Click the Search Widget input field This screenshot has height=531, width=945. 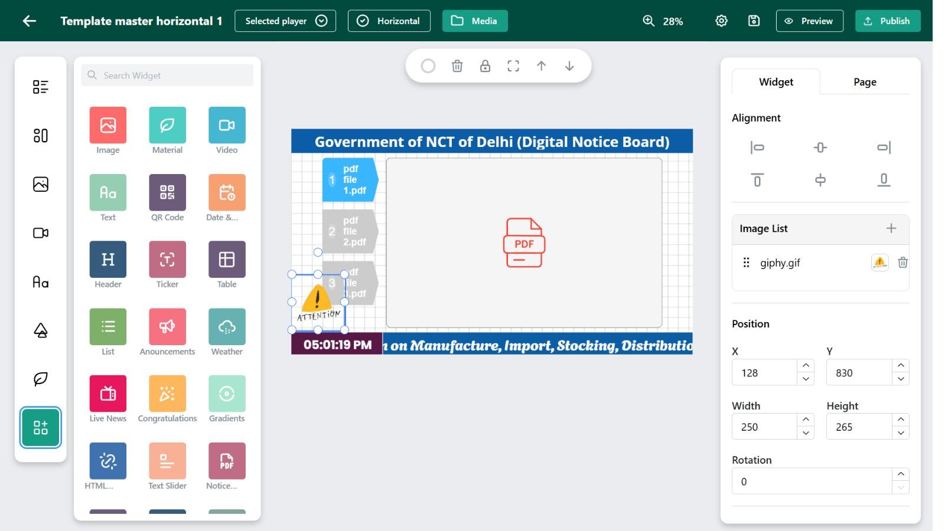pyautogui.click(x=167, y=75)
